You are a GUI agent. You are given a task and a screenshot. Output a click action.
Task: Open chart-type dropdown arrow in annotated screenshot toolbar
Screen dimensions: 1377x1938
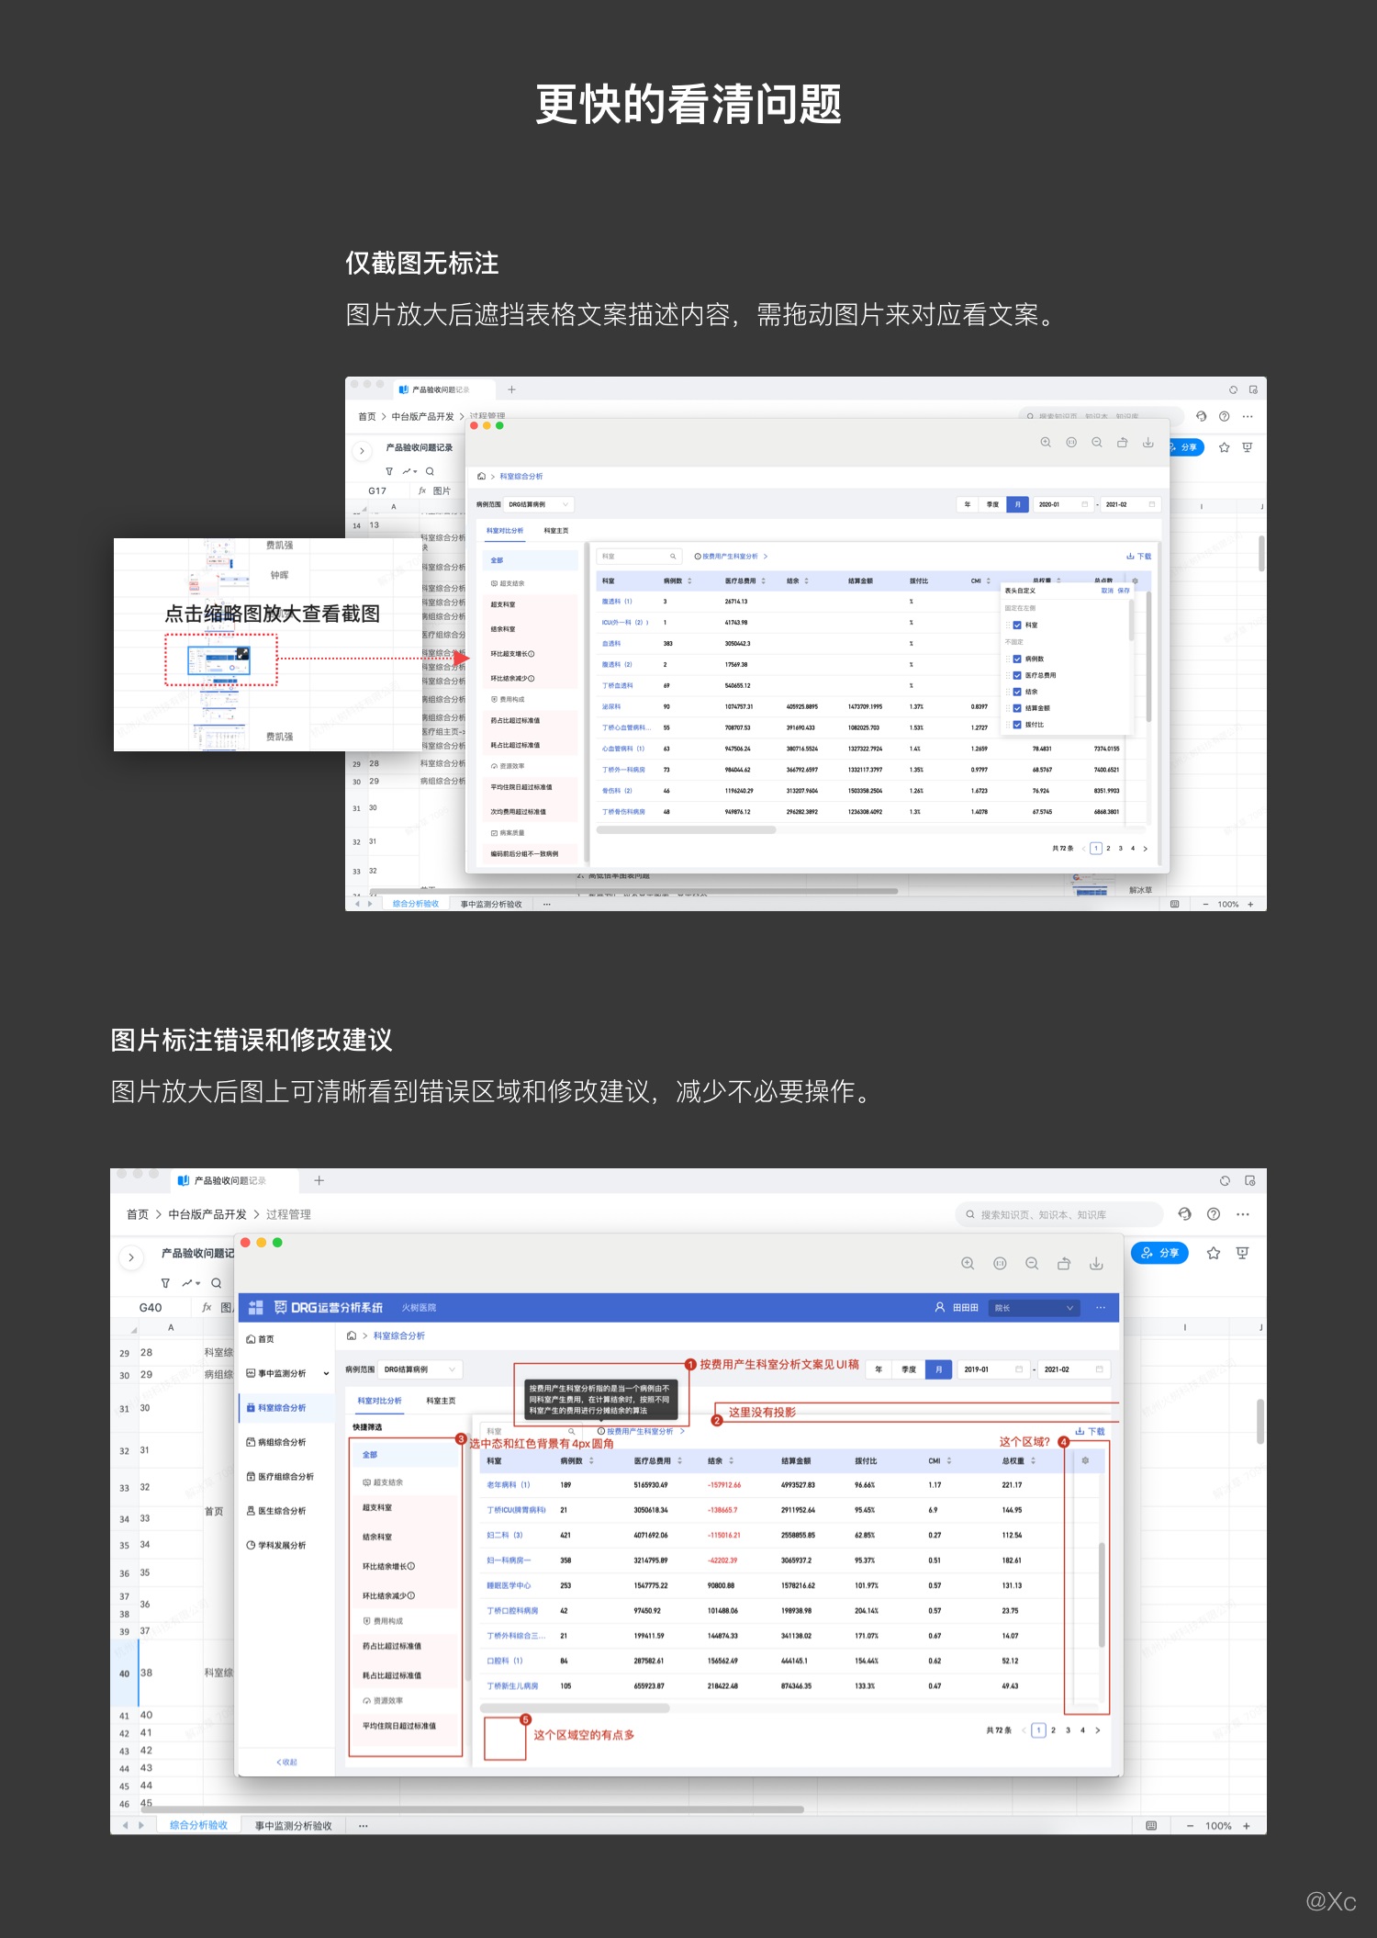198,1283
